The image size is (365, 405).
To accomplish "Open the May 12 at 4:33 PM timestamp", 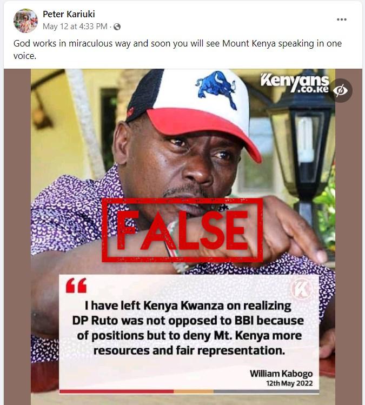I will [75, 26].
